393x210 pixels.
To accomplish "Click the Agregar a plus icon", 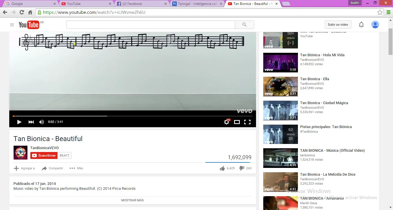I will coord(16,168).
